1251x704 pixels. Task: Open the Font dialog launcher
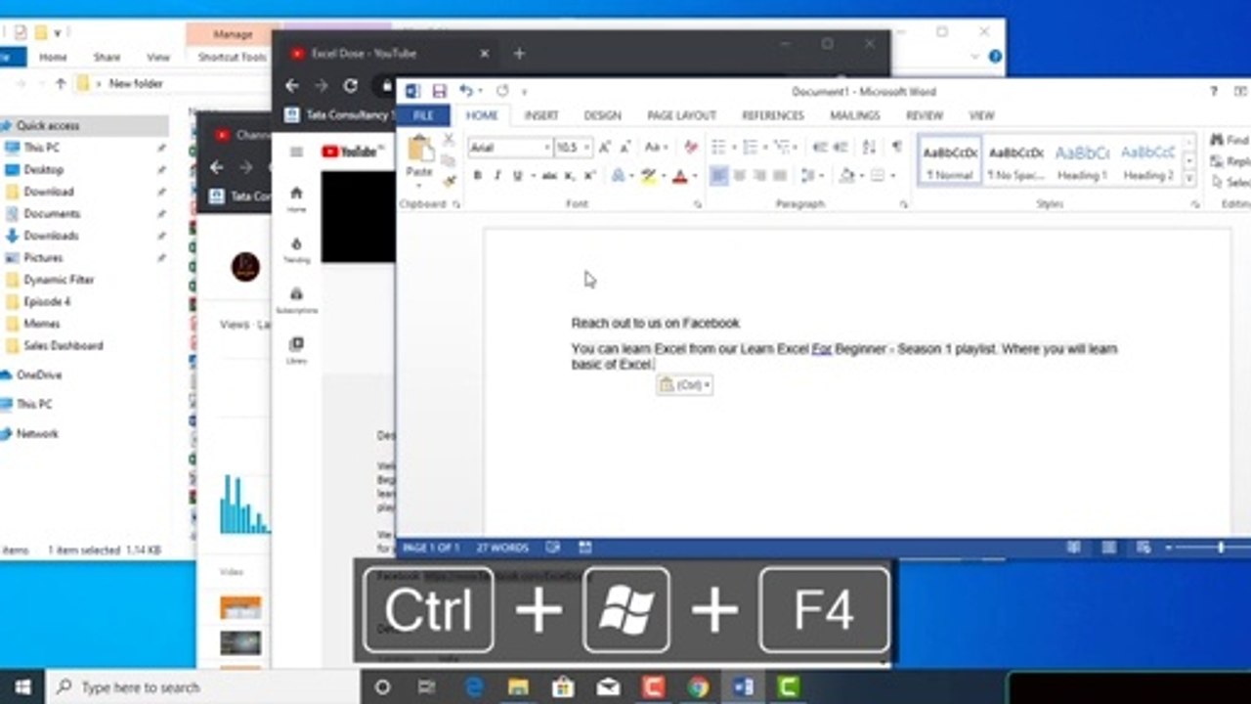[698, 204]
